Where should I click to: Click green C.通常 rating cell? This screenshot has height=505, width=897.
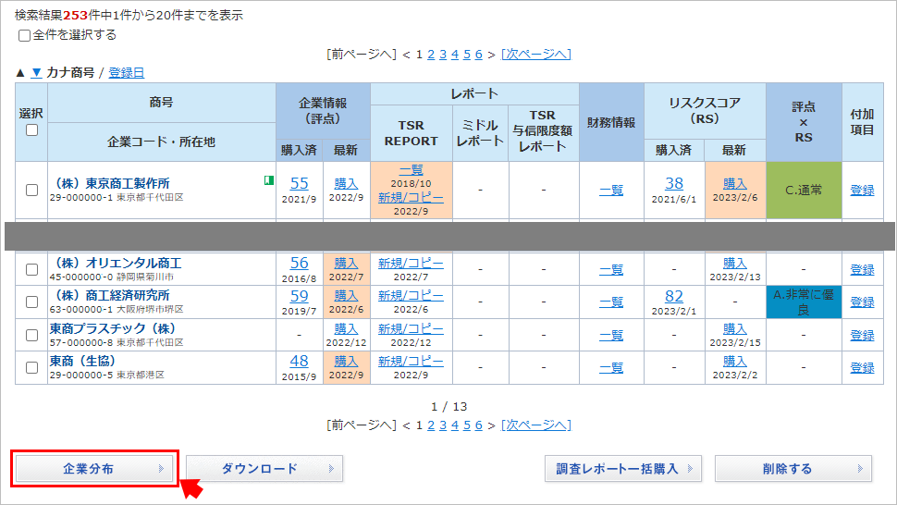tap(804, 190)
